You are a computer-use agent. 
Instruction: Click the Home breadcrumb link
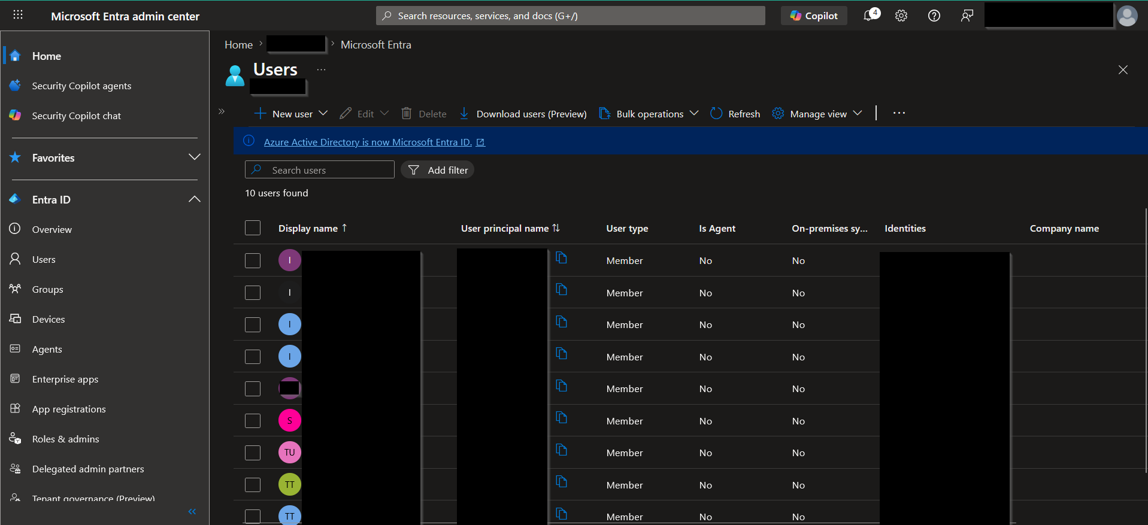pyautogui.click(x=238, y=45)
